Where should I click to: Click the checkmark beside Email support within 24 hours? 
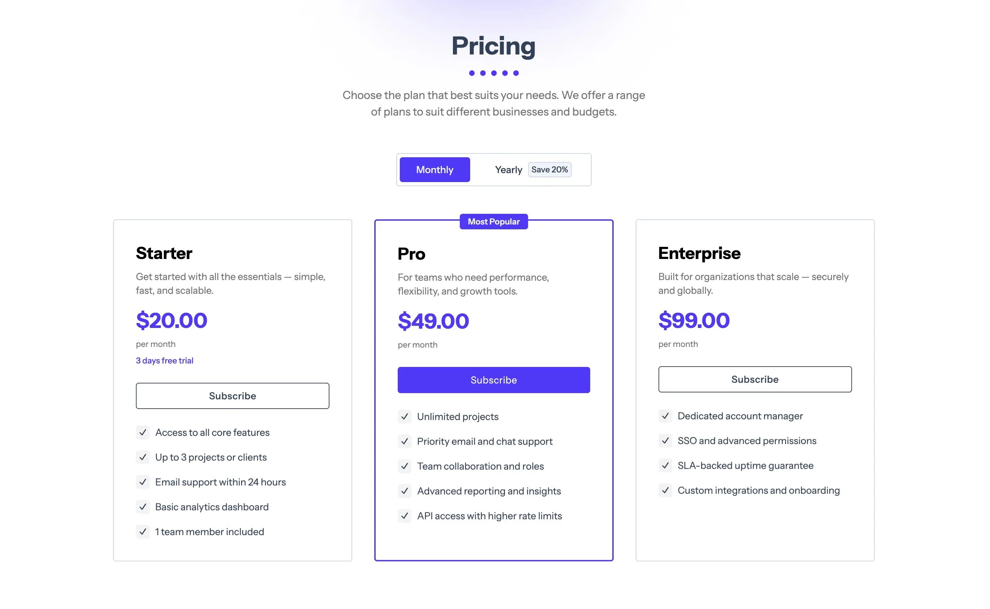pyautogui.click(x=143, y=482)
